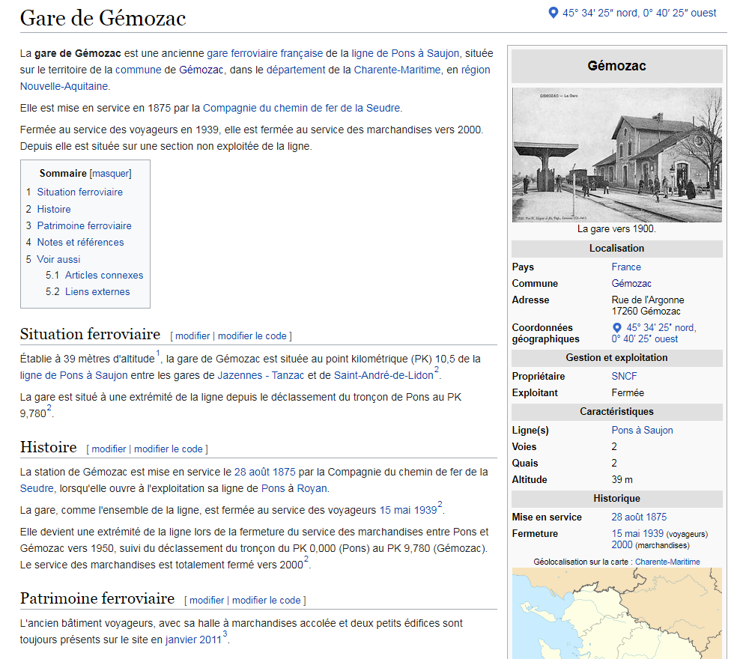Open the 'Pons' link in Histoire section
Viewport: 743px width, 659px height.
(273, 488)
